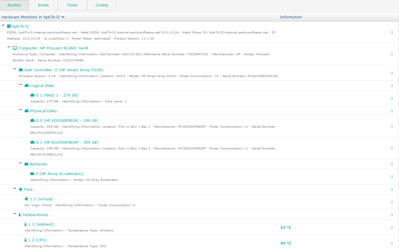This screenshot has width=399, height=248.
Task: Click the Batteries group icon
Action: point(26,164)
